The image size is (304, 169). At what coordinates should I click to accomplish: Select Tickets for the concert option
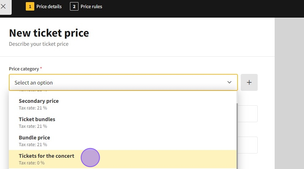pos(46,156)
